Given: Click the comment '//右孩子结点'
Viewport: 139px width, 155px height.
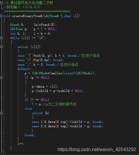Looking at the screenshot, I should [67, 64].
